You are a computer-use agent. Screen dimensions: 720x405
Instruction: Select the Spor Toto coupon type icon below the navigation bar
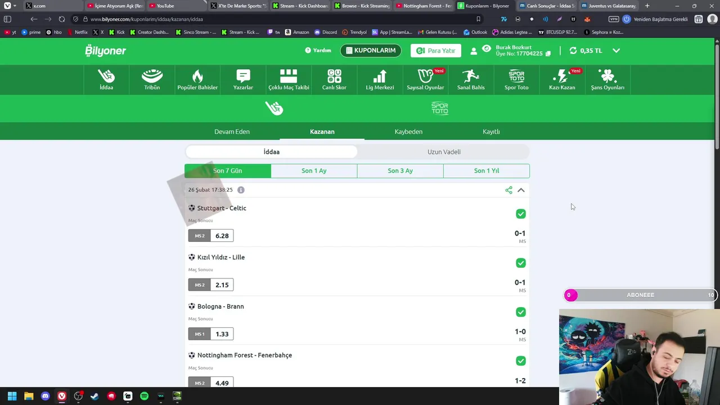click(440, 108)
